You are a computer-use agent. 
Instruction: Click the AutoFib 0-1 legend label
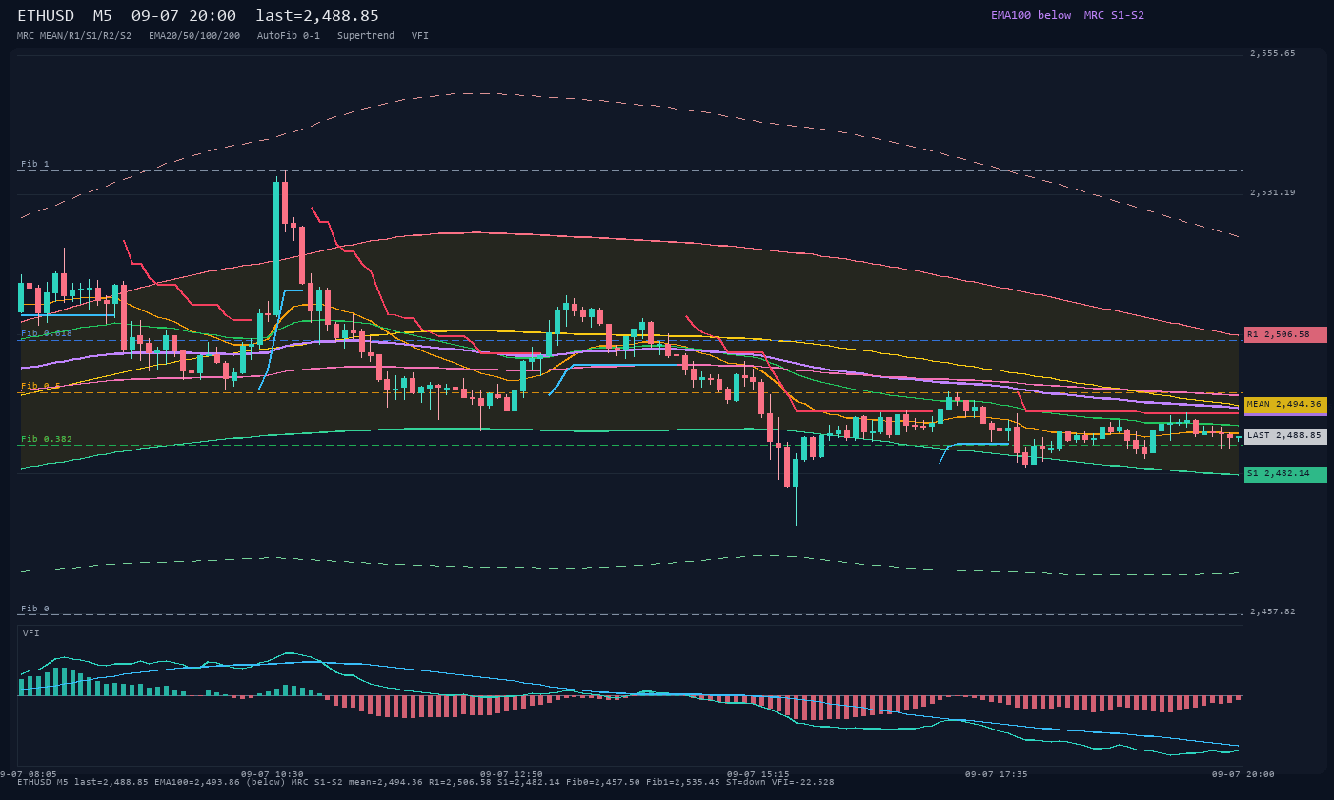[289, 35]
